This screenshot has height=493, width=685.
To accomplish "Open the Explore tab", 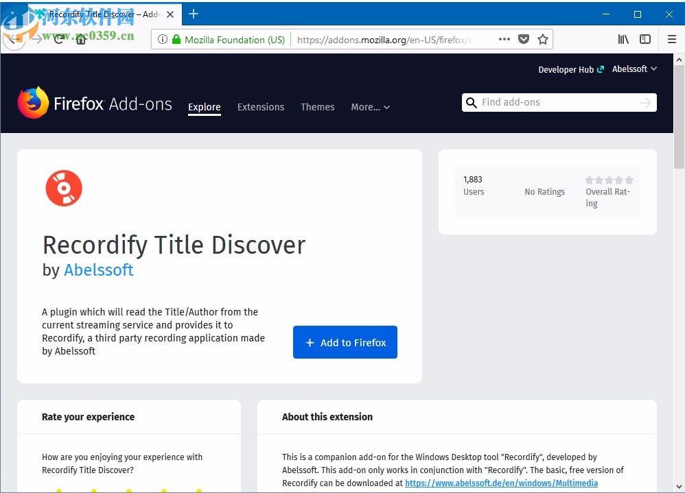I will (x=204, y=107).
